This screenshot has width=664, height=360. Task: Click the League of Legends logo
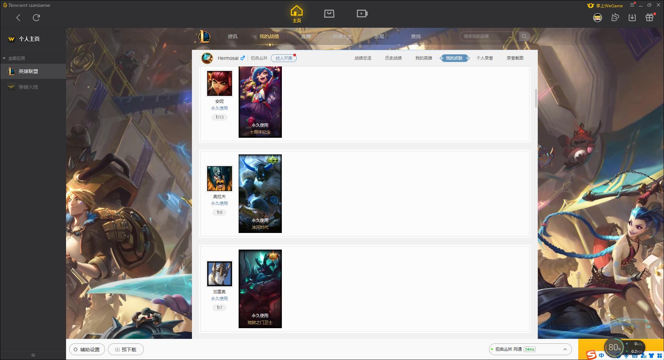tap(204, 36)
